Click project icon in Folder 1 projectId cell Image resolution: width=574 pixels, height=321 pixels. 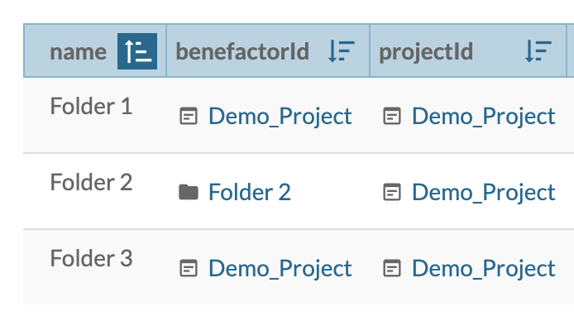[392, 117]
